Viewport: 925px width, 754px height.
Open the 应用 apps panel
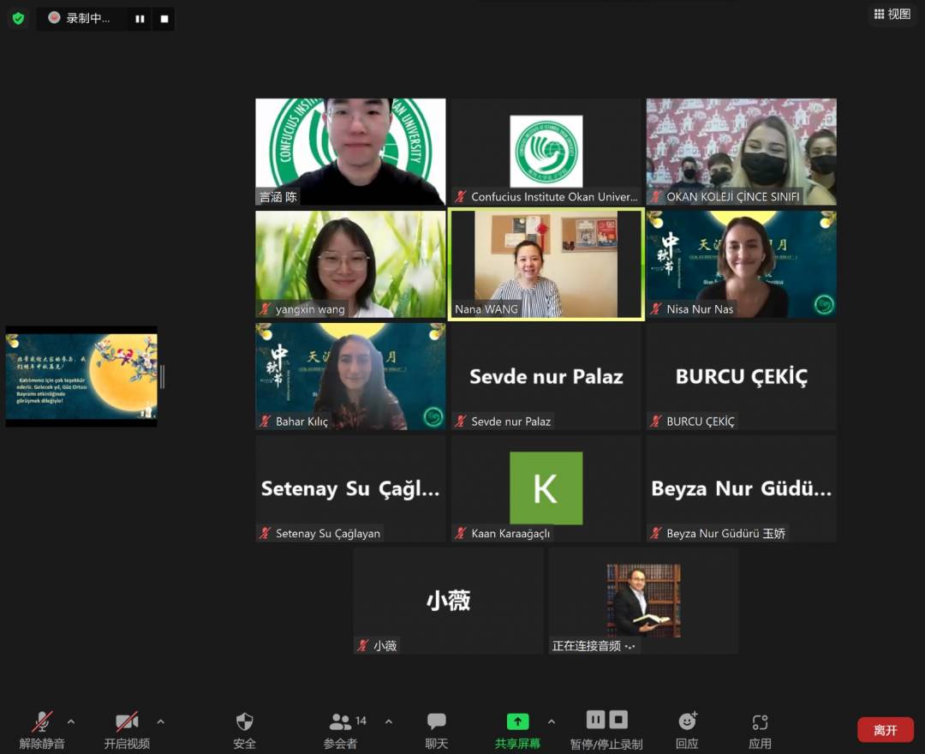[760, 729]
